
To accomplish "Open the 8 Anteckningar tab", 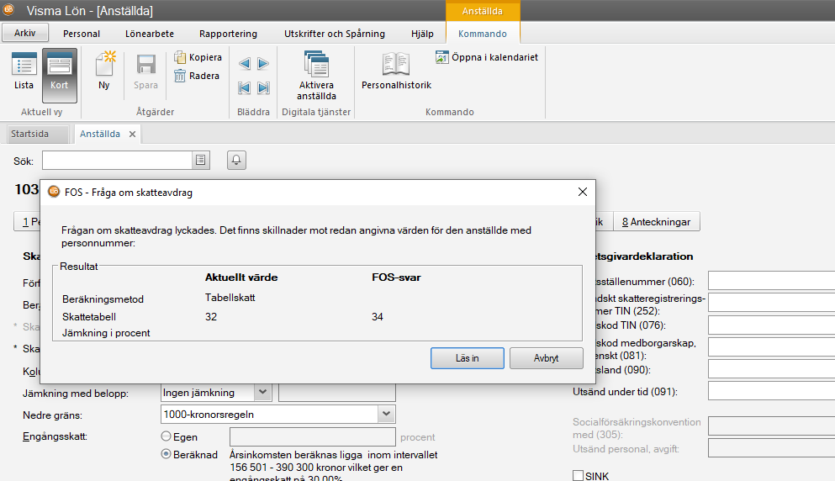I will click(x=656, y=222).
